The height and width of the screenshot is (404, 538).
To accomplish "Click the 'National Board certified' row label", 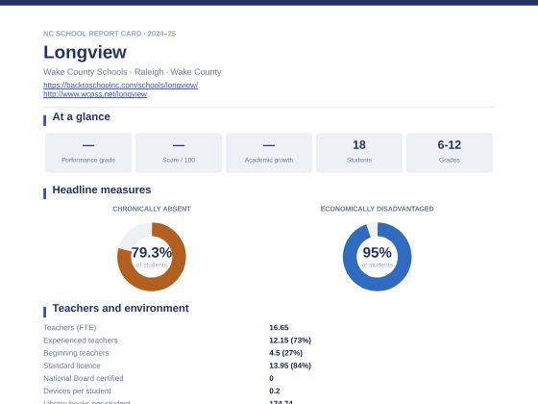I will click(83, 378).
